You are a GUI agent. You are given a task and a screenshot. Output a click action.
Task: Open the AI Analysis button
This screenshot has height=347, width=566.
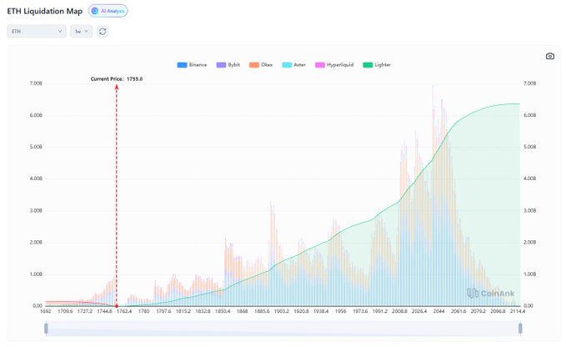click(x=108, y=11)
